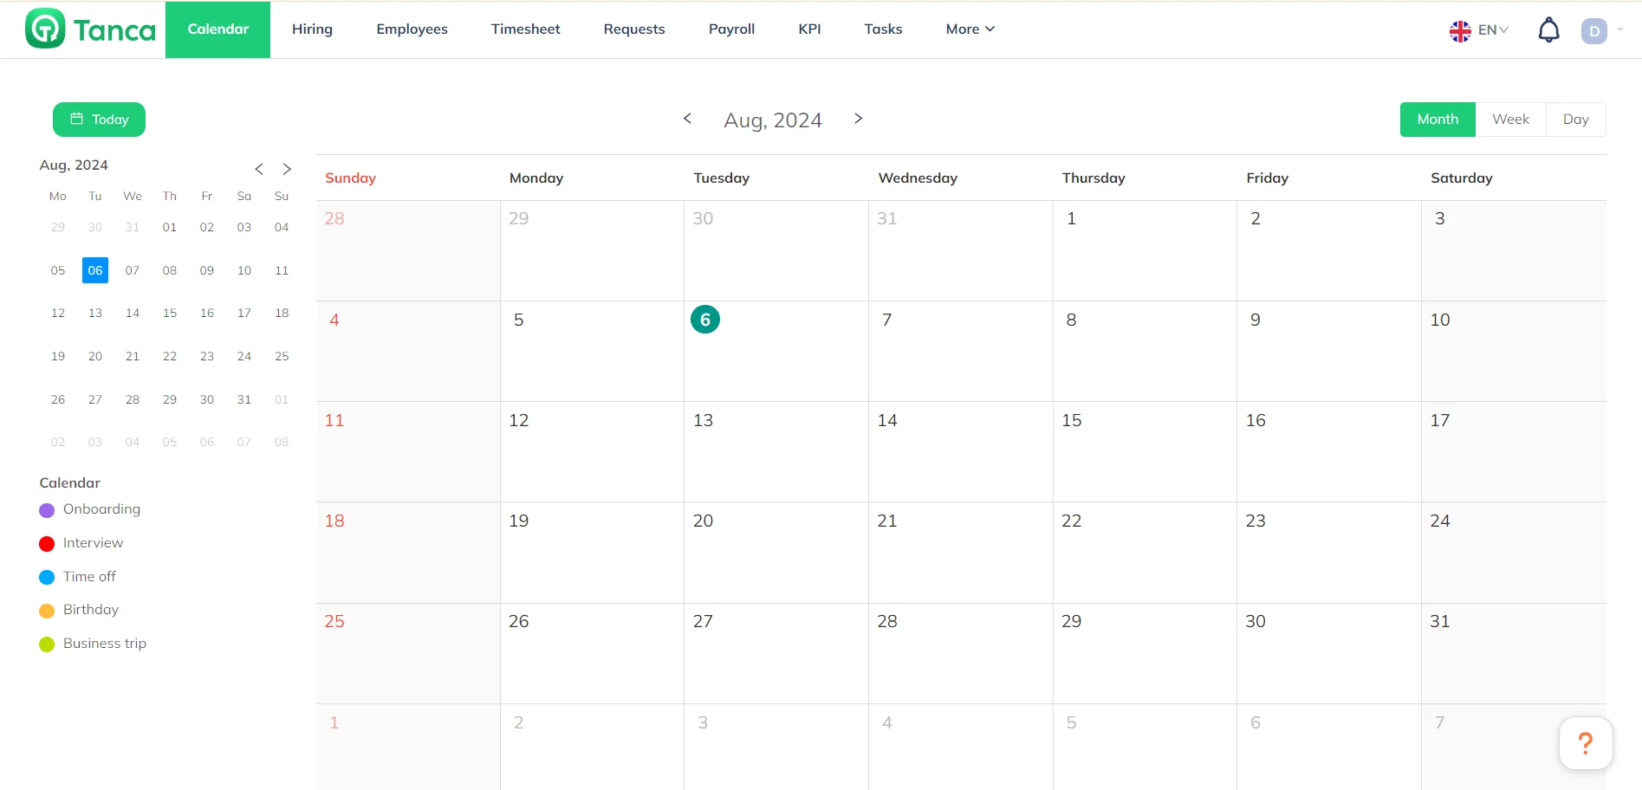Click Sunday 18 cell in month grid
This screenshot has height=790, width=1642.
[408, 552]
